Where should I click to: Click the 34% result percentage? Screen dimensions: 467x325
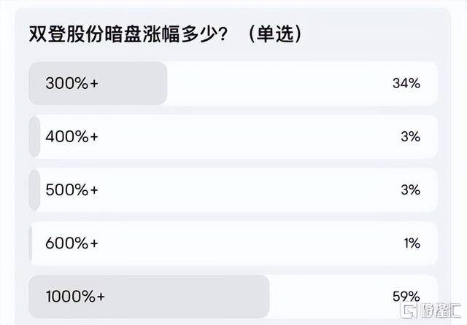click(x=406, y=83)
